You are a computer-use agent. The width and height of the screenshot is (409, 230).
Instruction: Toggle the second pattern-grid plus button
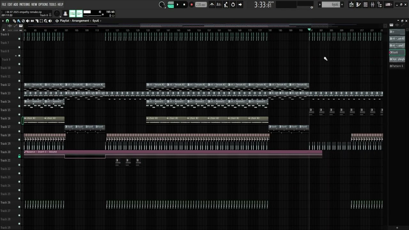point(79,13)
